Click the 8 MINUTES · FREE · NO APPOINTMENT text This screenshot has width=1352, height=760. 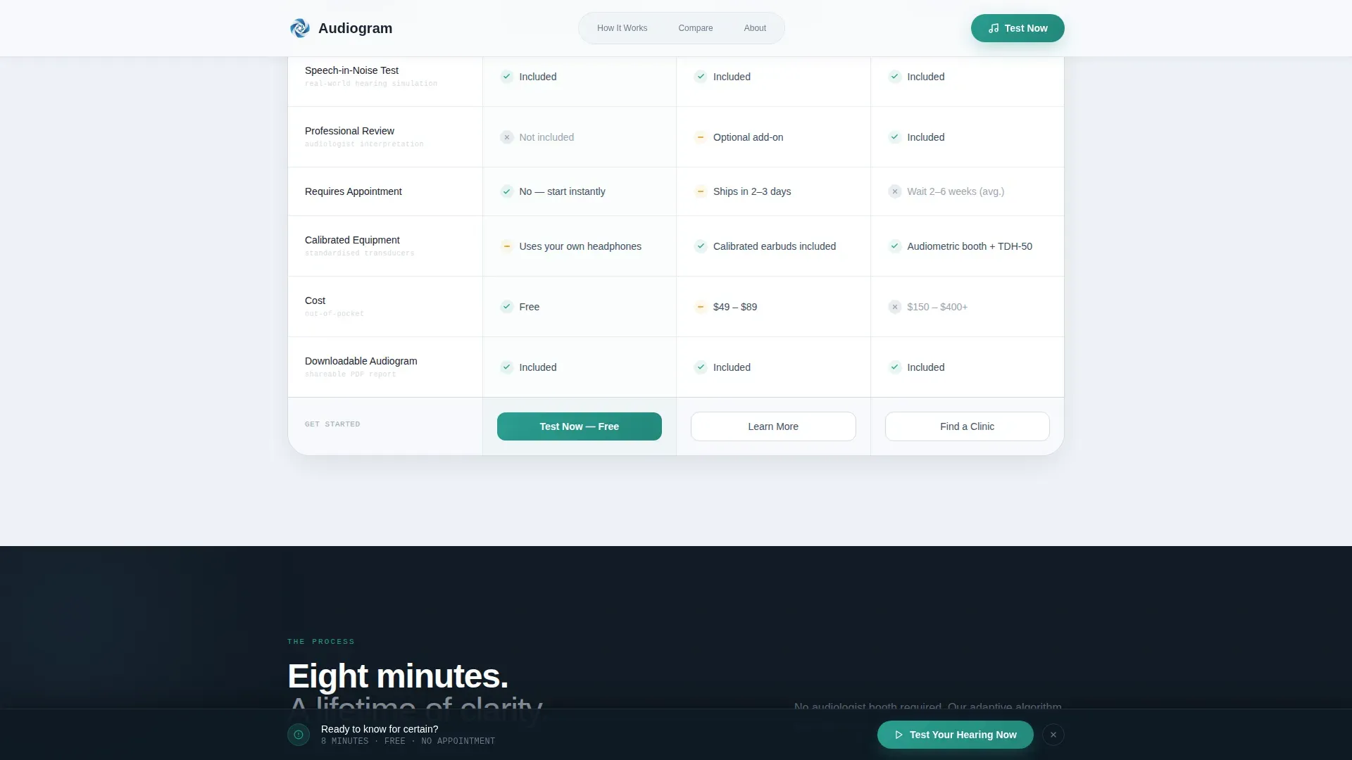(408, 742)
